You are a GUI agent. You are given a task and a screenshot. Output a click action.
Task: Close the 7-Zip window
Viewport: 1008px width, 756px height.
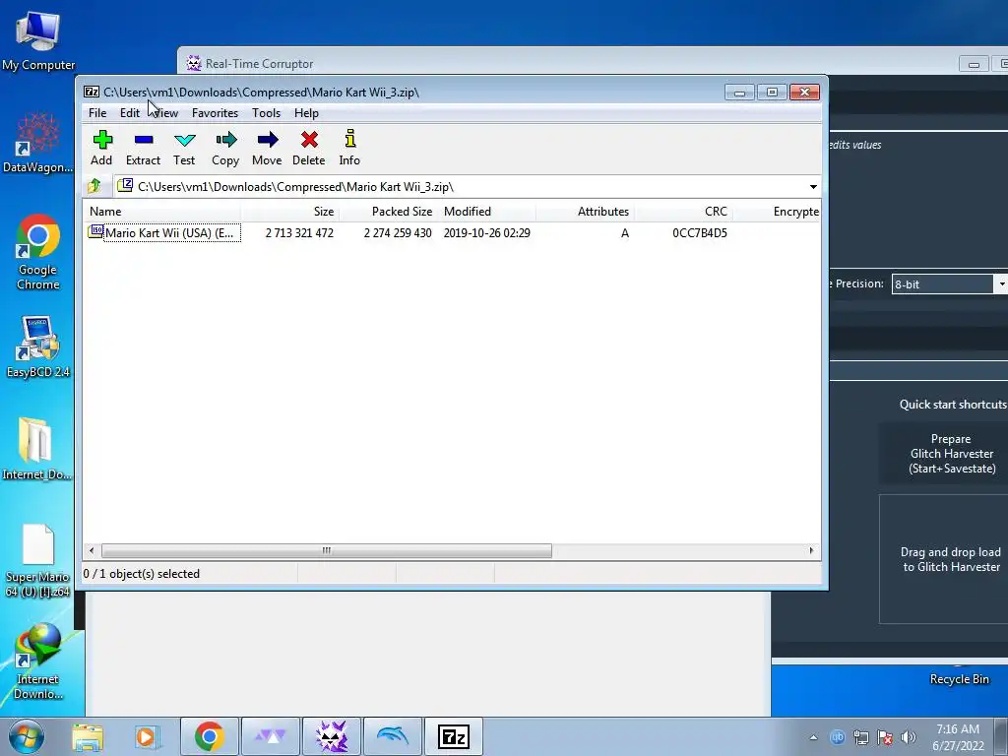pyautogui.click(x=804, y=93)
